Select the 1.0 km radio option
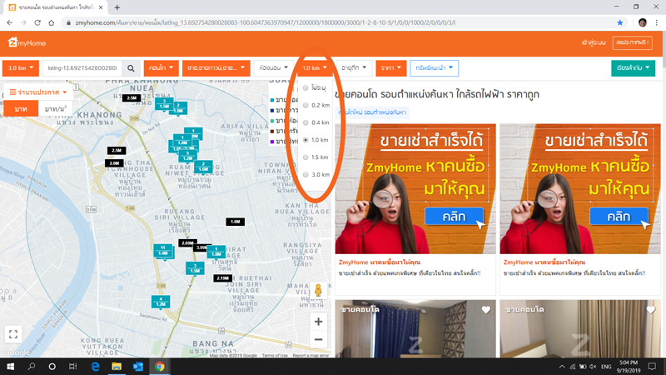 click(306, 140)
